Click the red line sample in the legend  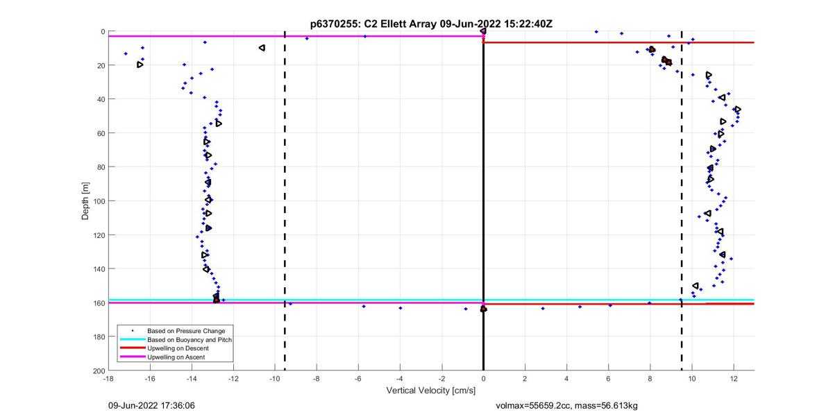[x=132, y=348]
